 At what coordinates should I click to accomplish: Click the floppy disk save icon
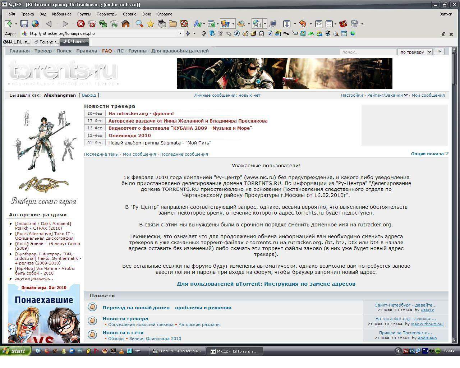tap(24, 24)
